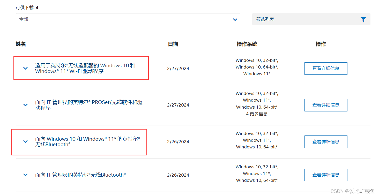
Task: Click 2/26/2024 date in IT 管理员 Bluetooth row
Action: click(x=178, y=175)
